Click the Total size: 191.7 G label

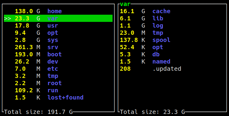38,112
